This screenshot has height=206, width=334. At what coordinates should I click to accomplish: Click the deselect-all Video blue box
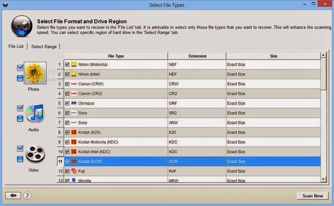tap(20, 159)
